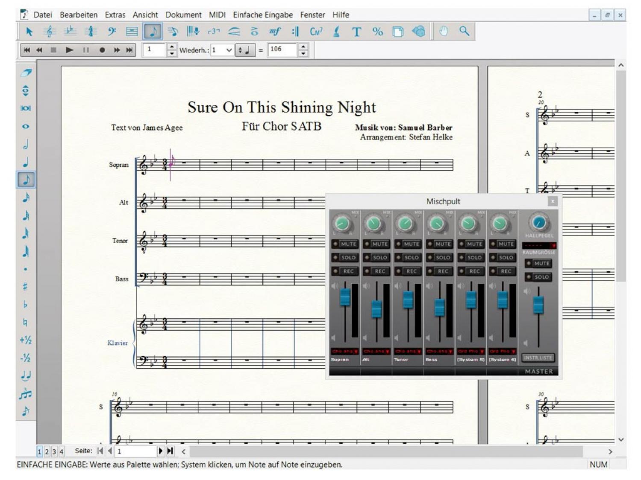Select the half note in left palette
641x480 pixels.
point(26,144)
